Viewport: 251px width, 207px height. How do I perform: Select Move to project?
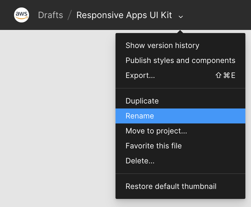tap(156, 131)
